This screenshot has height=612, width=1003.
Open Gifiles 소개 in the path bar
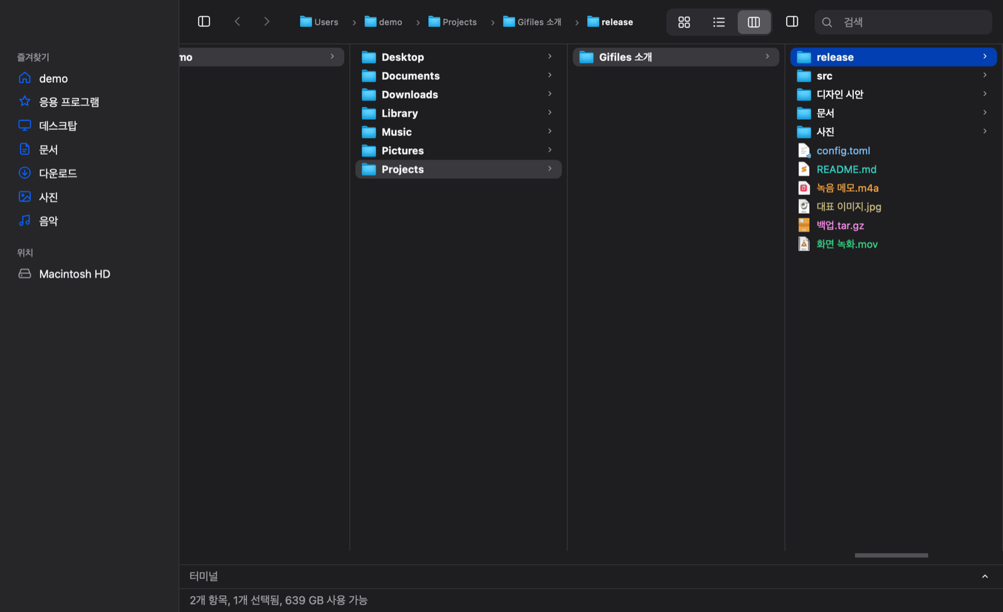click(x=532, y=22)
